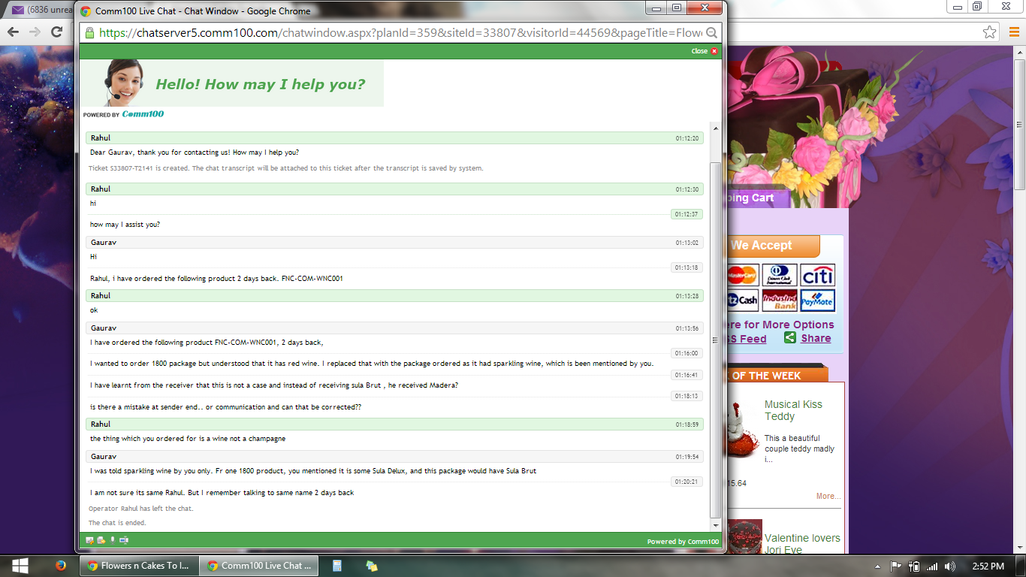Click the green padlock security icon

coord(89,33)
